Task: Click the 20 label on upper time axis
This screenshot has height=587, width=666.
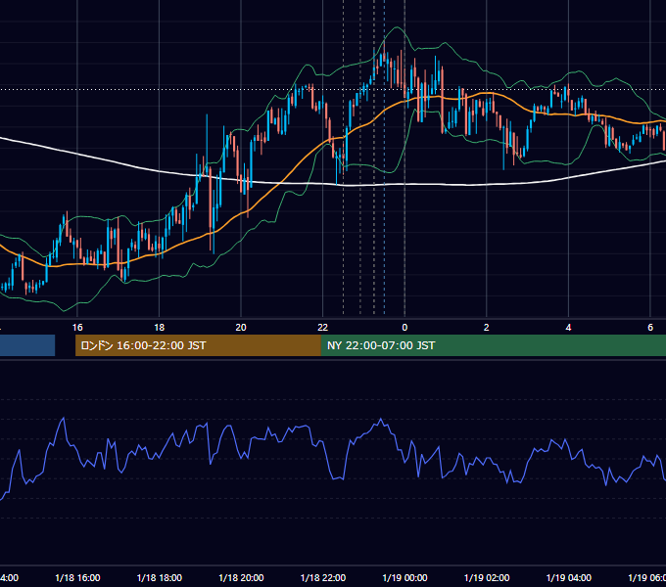Action: tap(241, 328)
